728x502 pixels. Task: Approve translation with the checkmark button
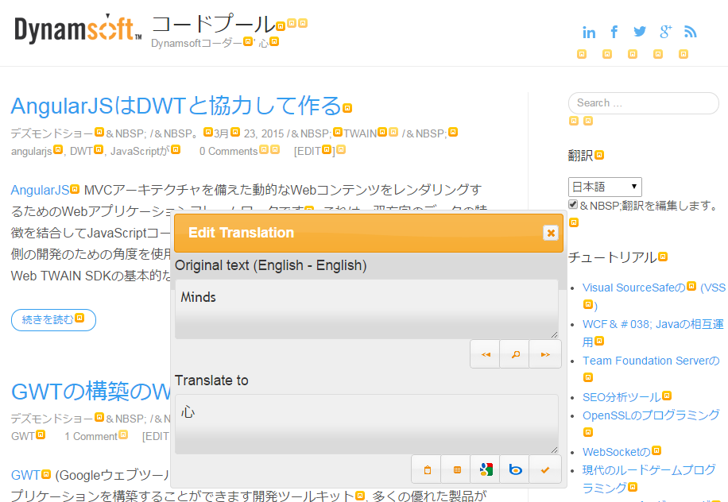545,469
